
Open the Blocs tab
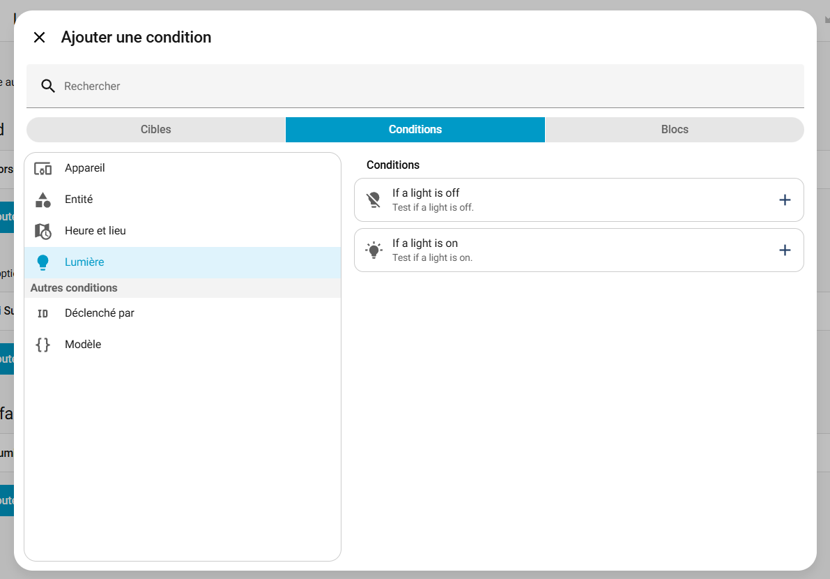674,130
